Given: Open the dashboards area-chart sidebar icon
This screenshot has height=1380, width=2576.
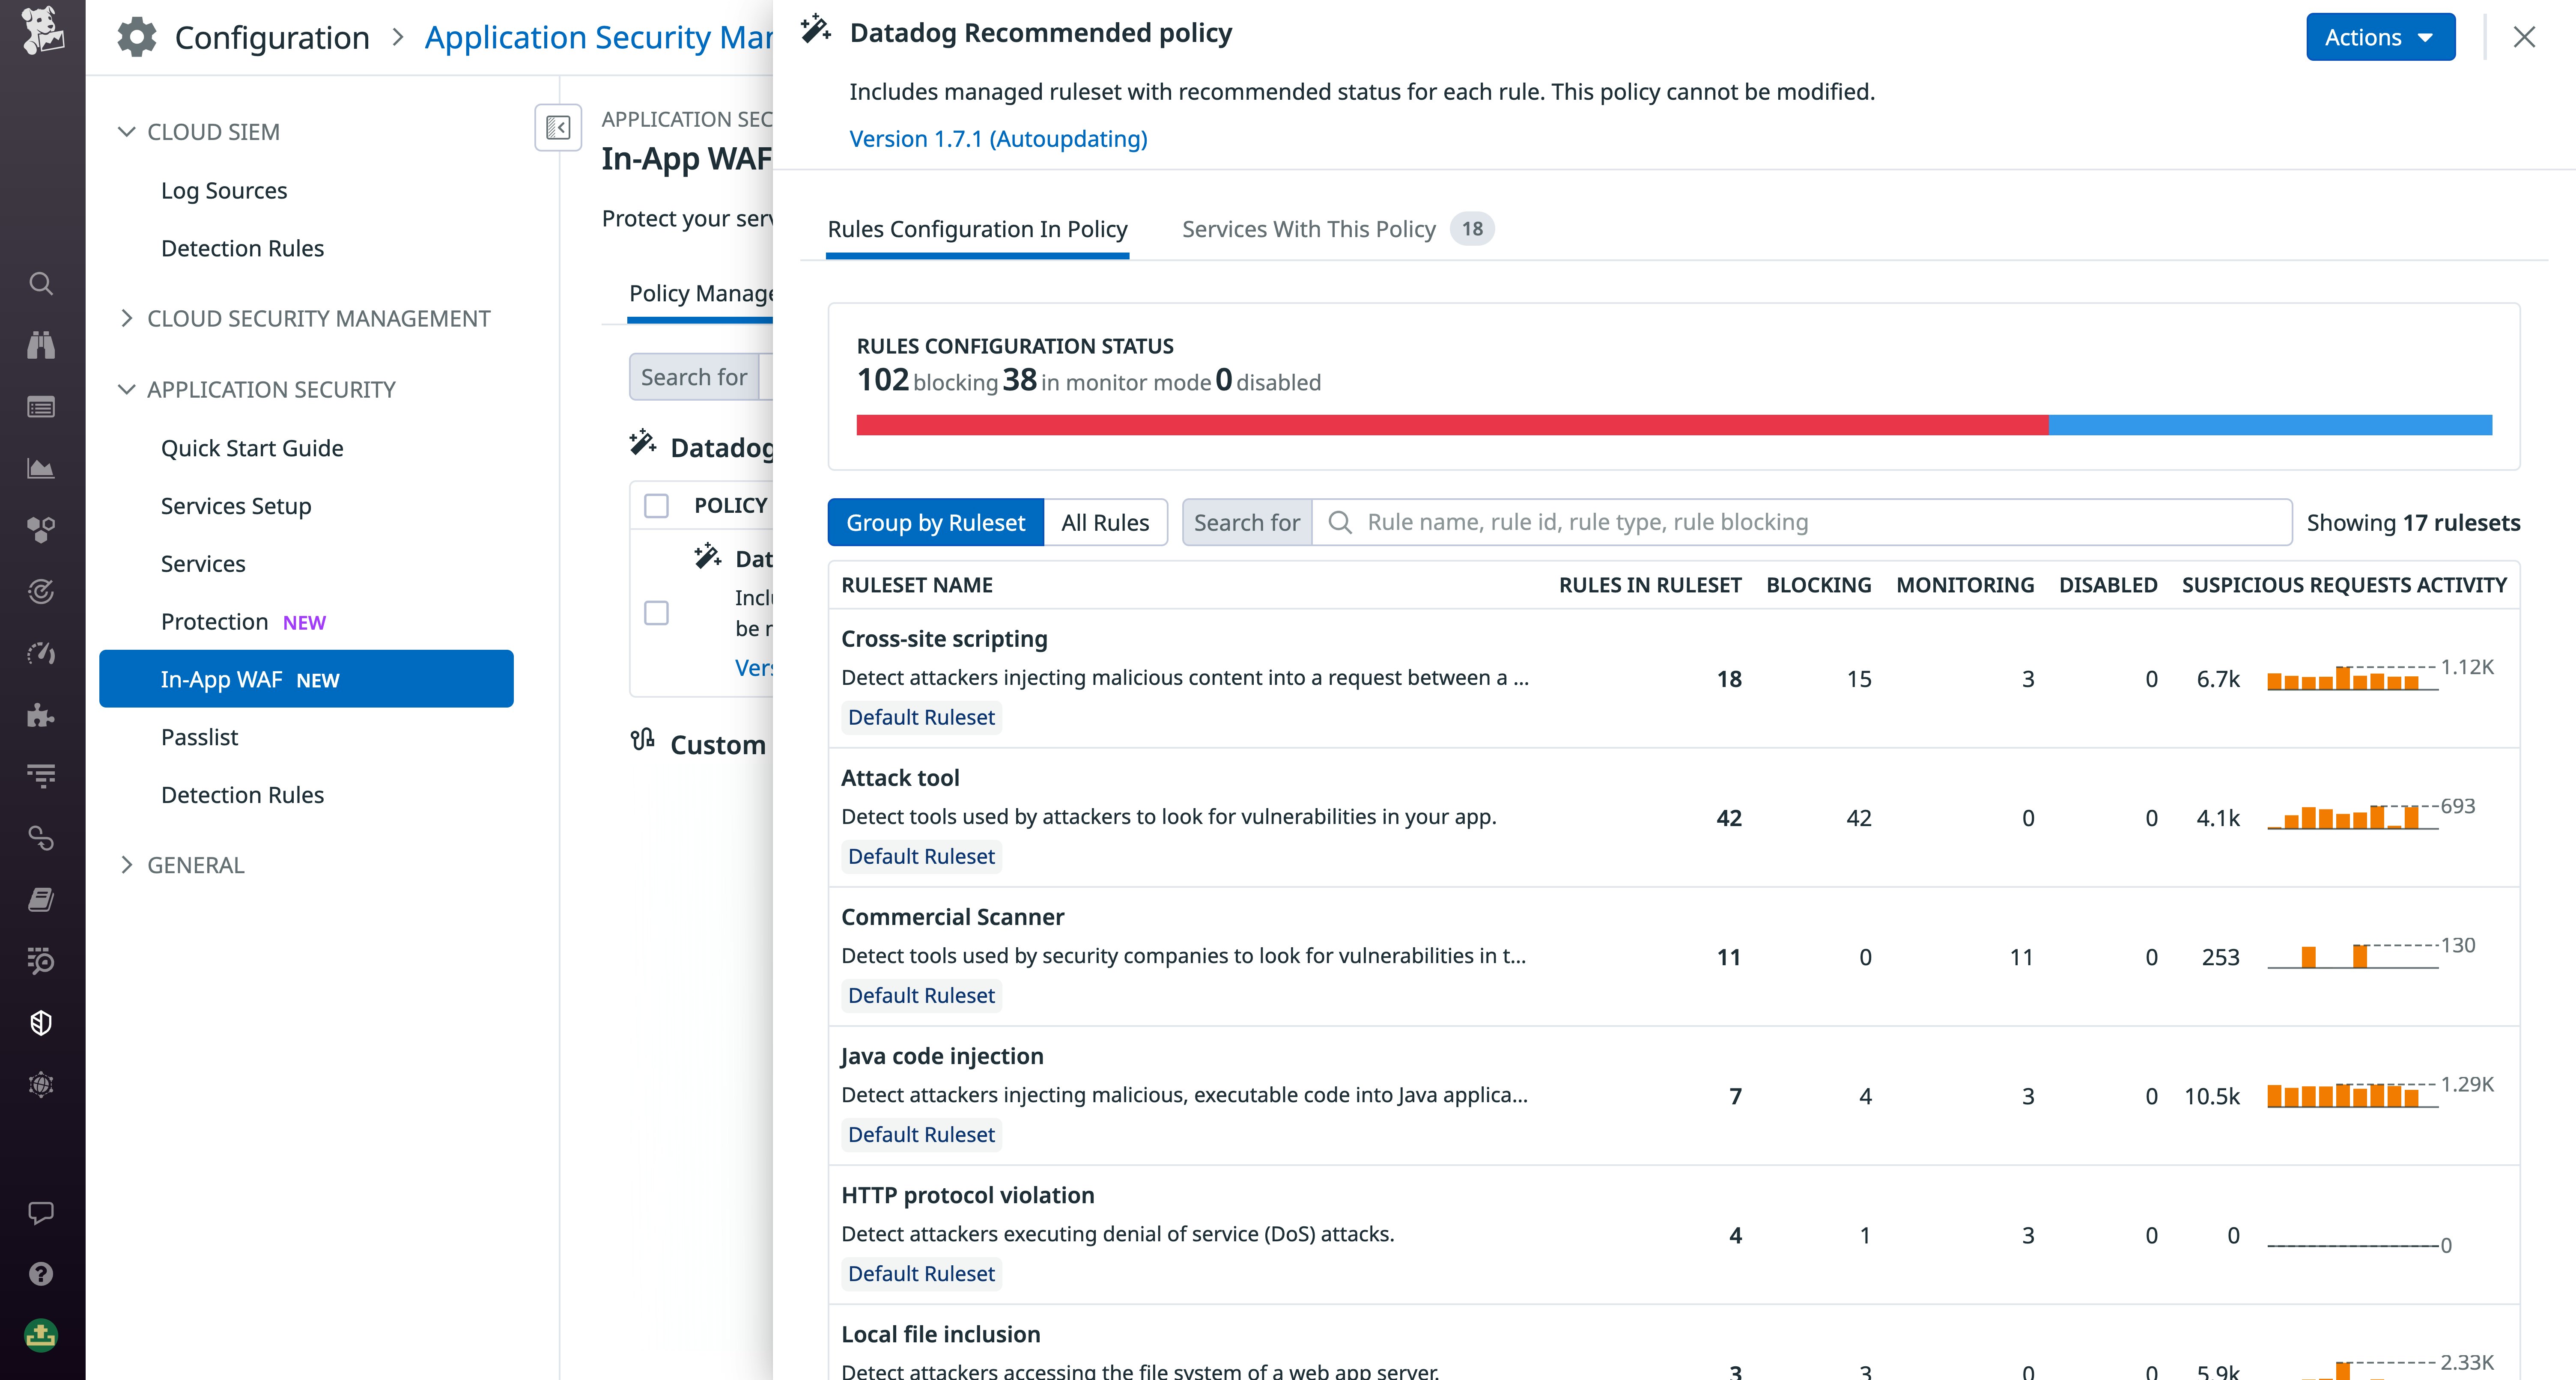Looking at the screenshot, I should (41, 468).
